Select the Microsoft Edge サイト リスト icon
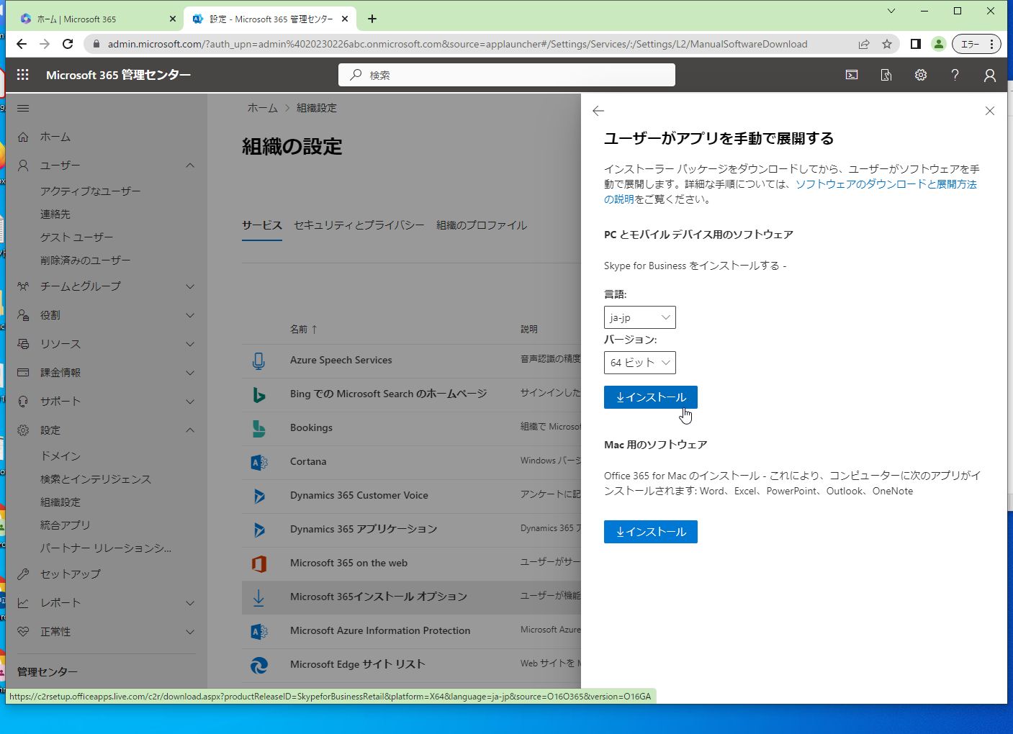The image size is (1013, 734). coord(259,665)
